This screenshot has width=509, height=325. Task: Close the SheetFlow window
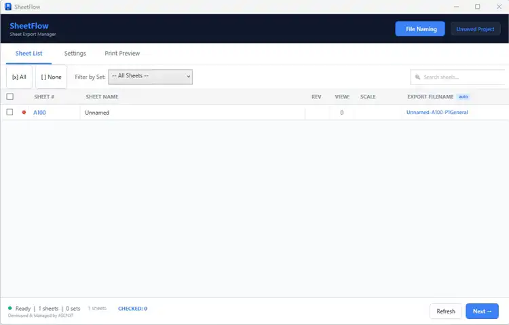pyautogui.click(x=499, y=7)
